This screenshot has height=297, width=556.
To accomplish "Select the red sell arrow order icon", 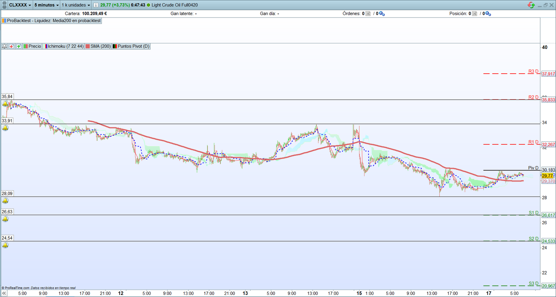I will (11, 46).
